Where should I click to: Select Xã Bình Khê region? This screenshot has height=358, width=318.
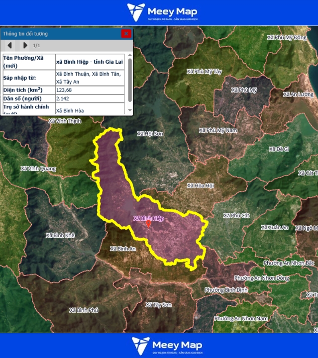pos(60,235)
